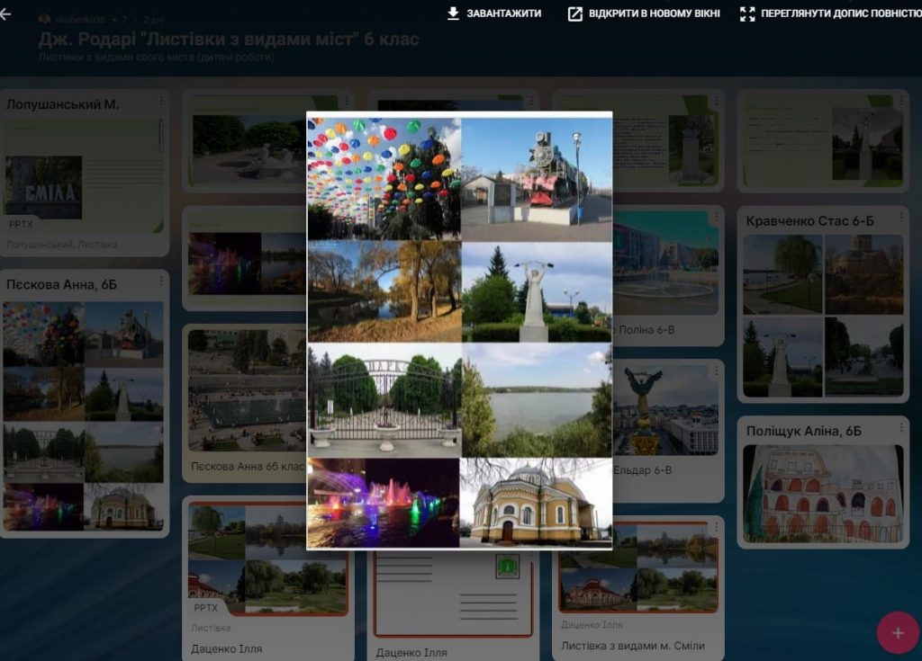The height and width of the screenshot is (661, 922).
Task: Click the back arrow icon
Action: 6,14
